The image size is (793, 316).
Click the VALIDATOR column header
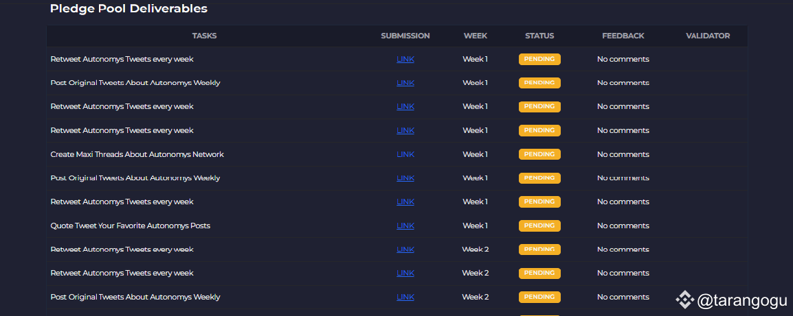[x=708, y=36]
